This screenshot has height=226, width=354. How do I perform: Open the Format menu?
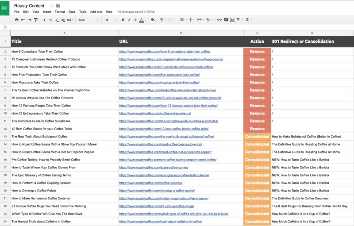[60, 12]
